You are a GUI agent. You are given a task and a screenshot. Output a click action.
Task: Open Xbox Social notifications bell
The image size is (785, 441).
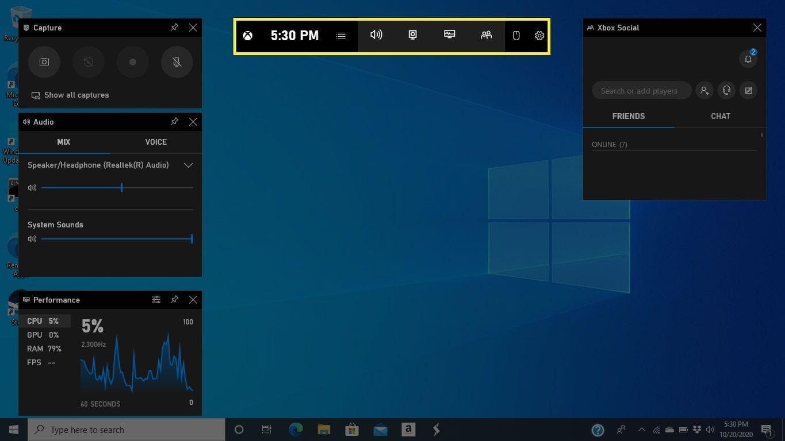tap(748, 58)
